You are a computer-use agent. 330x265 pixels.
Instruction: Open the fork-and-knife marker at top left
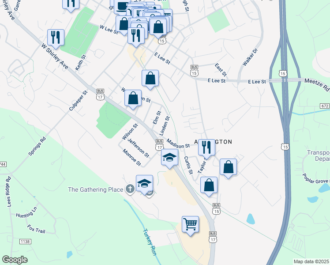(71, 4)
